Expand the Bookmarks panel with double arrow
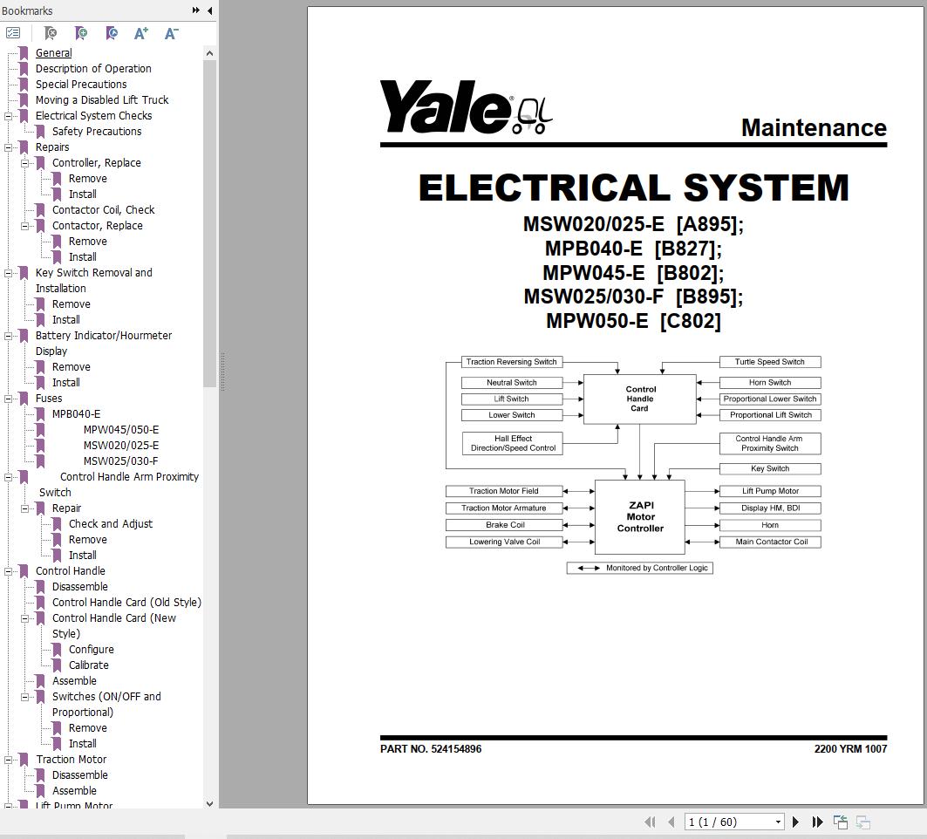Viewport: 927px width, 839px height. click(x=195, y=10)
